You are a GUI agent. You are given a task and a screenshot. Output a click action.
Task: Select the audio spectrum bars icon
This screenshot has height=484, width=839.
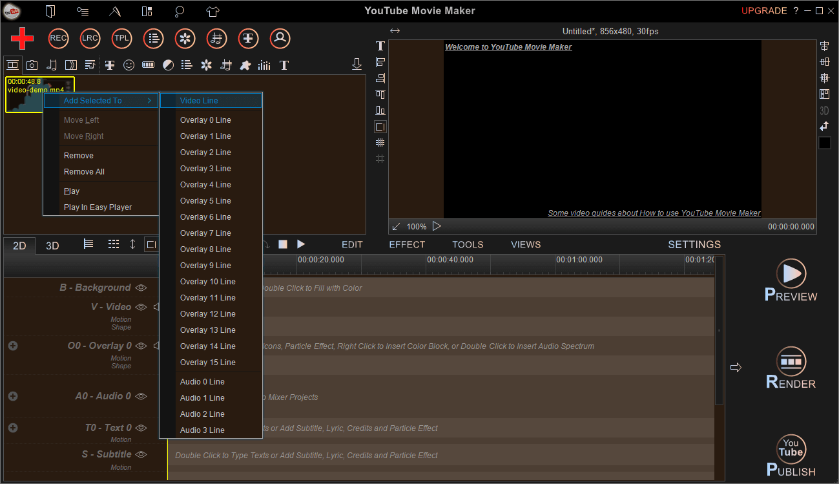tap(264, 65)
